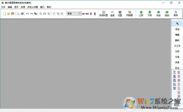Zoom out with the minus magnifier

pyautogui.click(x=41, y=14)
